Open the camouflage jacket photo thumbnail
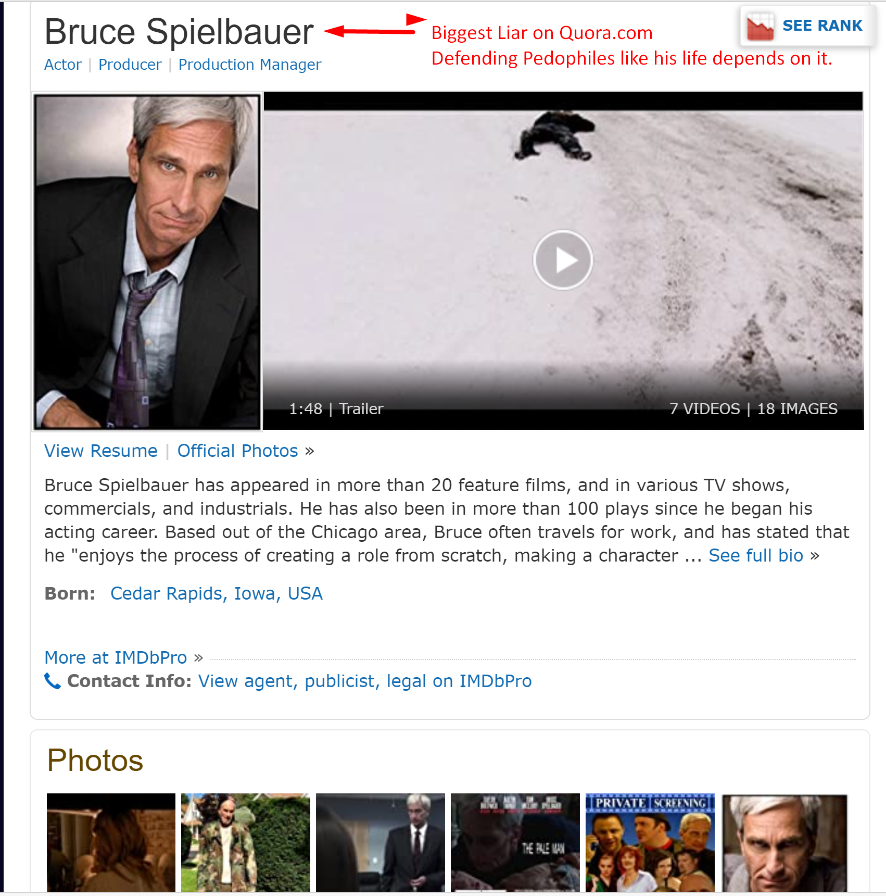The height and width of the screenshot is (896, 886). pos(246,842)
